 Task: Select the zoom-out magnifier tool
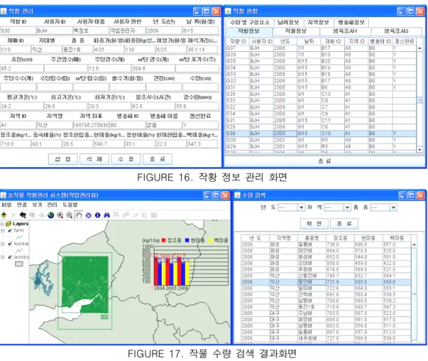click(69, 215)
